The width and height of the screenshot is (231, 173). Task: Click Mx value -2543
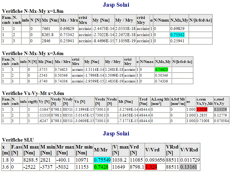[43, 75]
